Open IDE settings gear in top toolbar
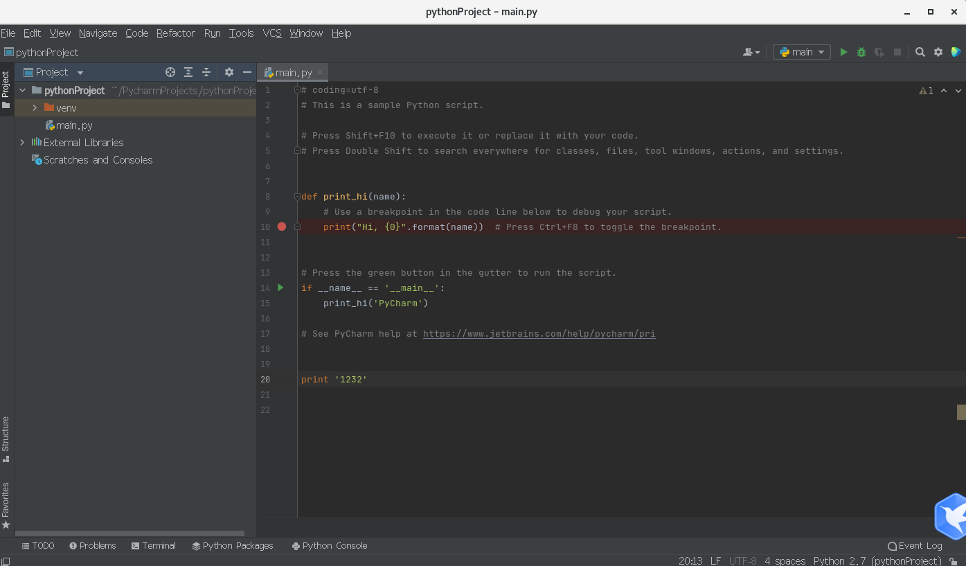The image size is (966, 566). coord(938,52)
